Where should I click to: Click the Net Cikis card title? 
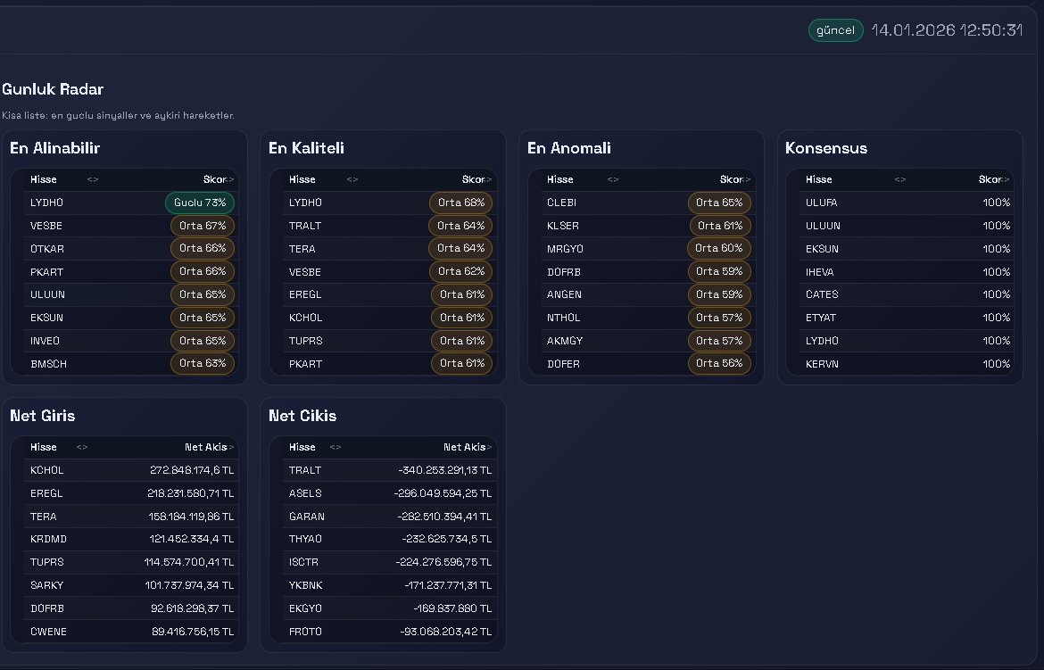click(302, 416)
